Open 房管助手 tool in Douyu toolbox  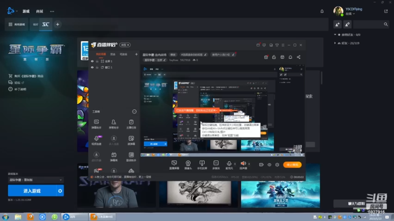coord(114,124)
